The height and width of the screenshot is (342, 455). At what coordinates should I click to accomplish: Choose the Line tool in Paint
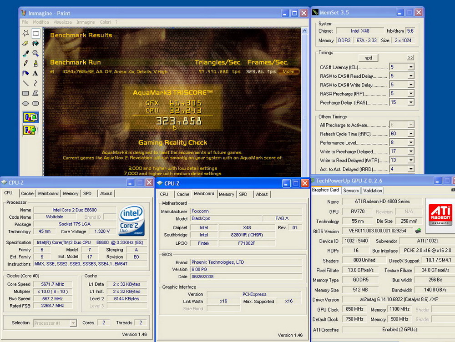click(x=25, y=84)
